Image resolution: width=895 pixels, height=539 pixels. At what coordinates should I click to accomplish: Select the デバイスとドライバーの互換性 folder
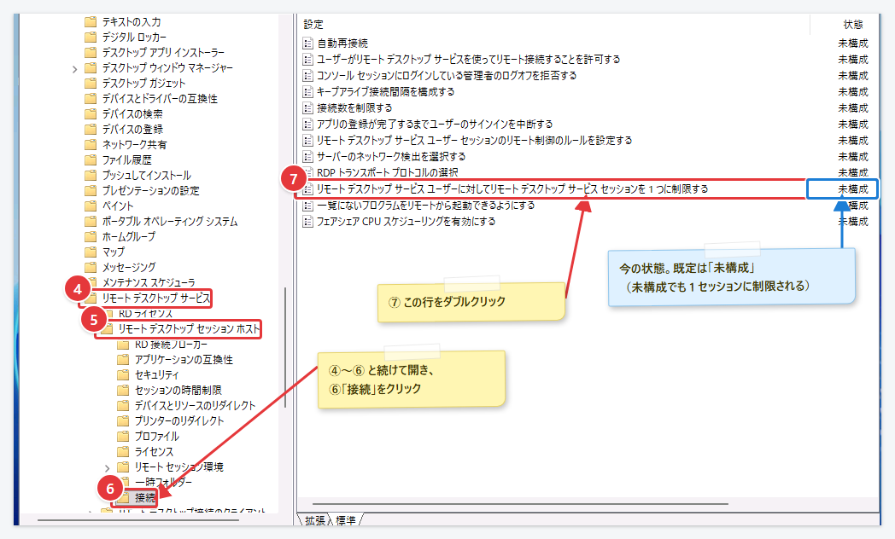tap(160, 99)
